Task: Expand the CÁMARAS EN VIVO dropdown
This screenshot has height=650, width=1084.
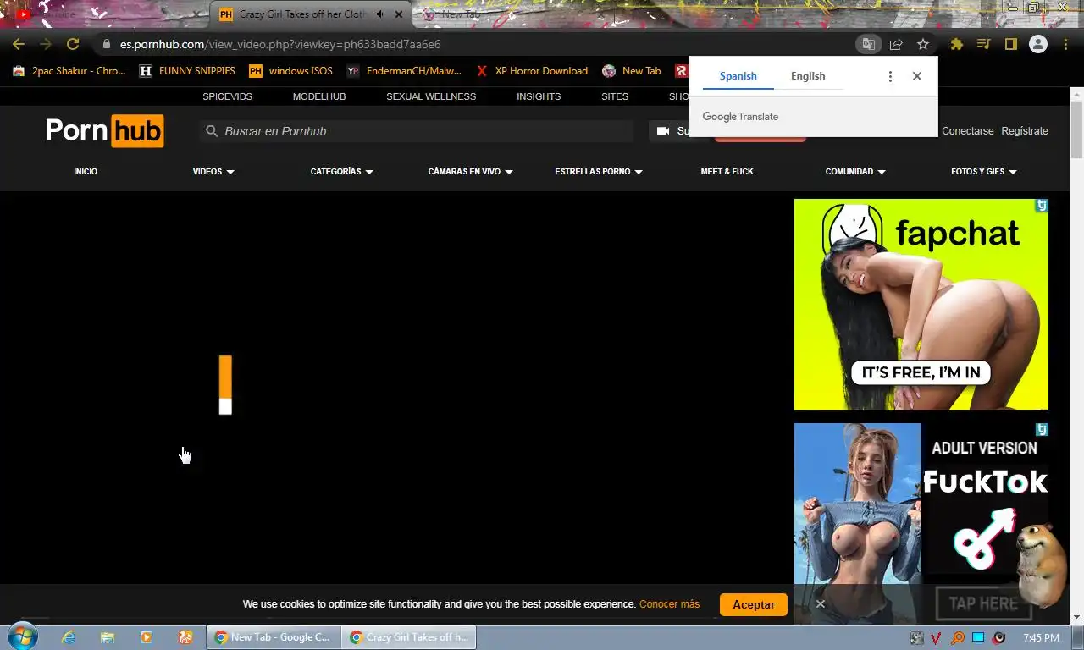Action: (x=471, y=172)
